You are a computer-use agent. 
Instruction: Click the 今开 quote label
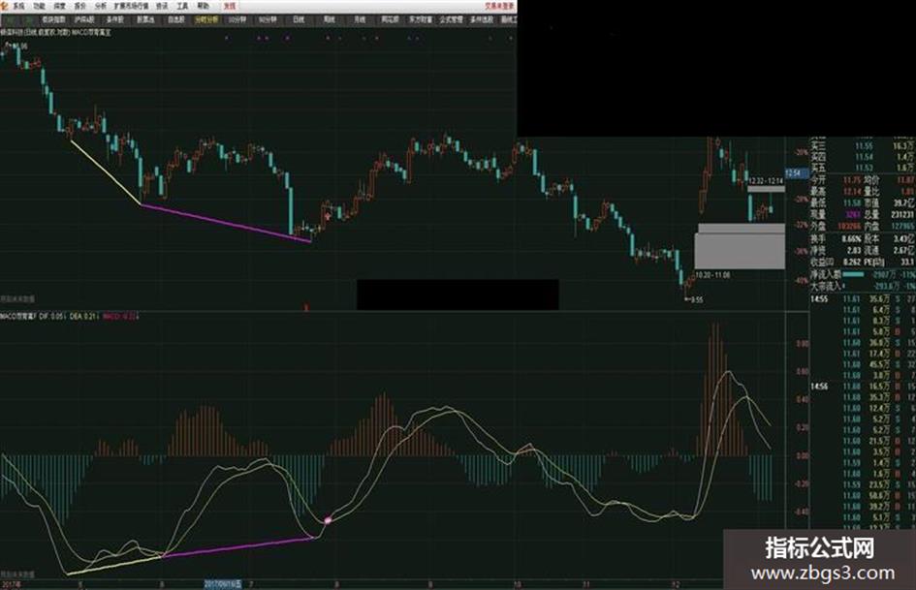coord(818,180)
